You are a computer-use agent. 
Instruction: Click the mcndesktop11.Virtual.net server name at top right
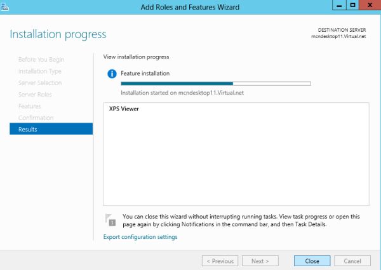(x=338, y=36)
